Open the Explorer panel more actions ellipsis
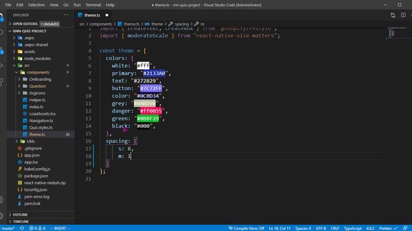 tap(66, 15)
